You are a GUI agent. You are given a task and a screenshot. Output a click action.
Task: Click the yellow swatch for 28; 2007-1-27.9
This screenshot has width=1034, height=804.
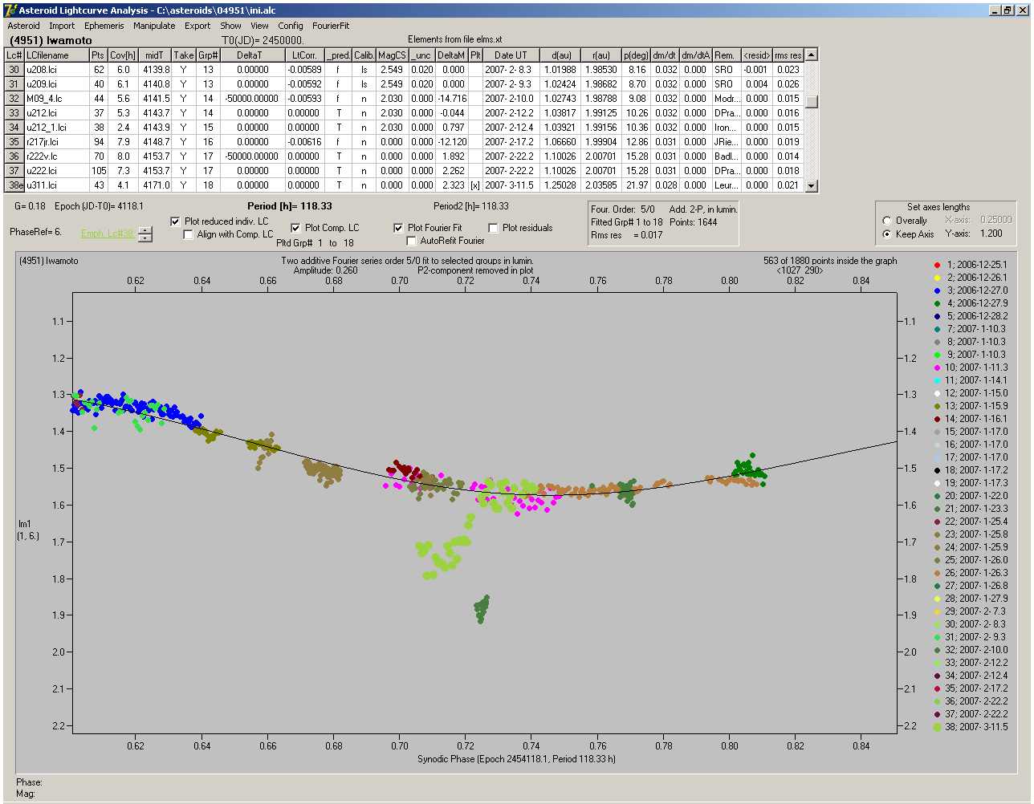tap(938, 599)
